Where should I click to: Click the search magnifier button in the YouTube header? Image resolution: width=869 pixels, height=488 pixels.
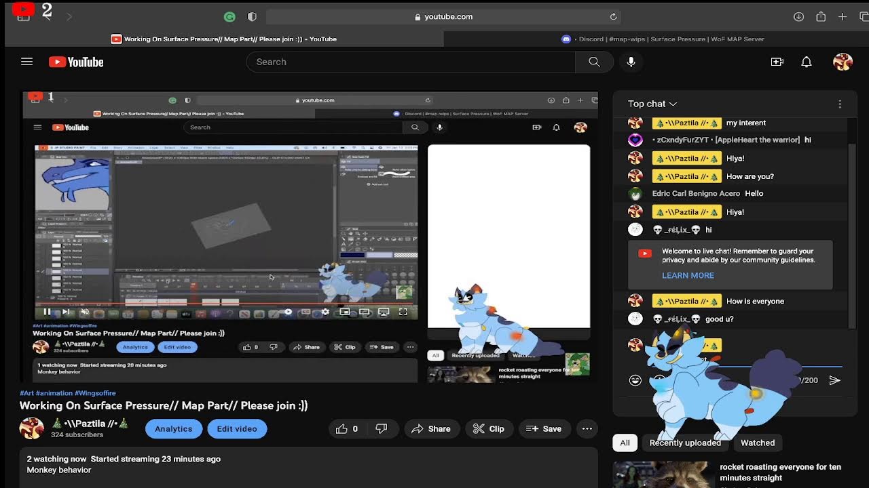click(x=594, y=62)
